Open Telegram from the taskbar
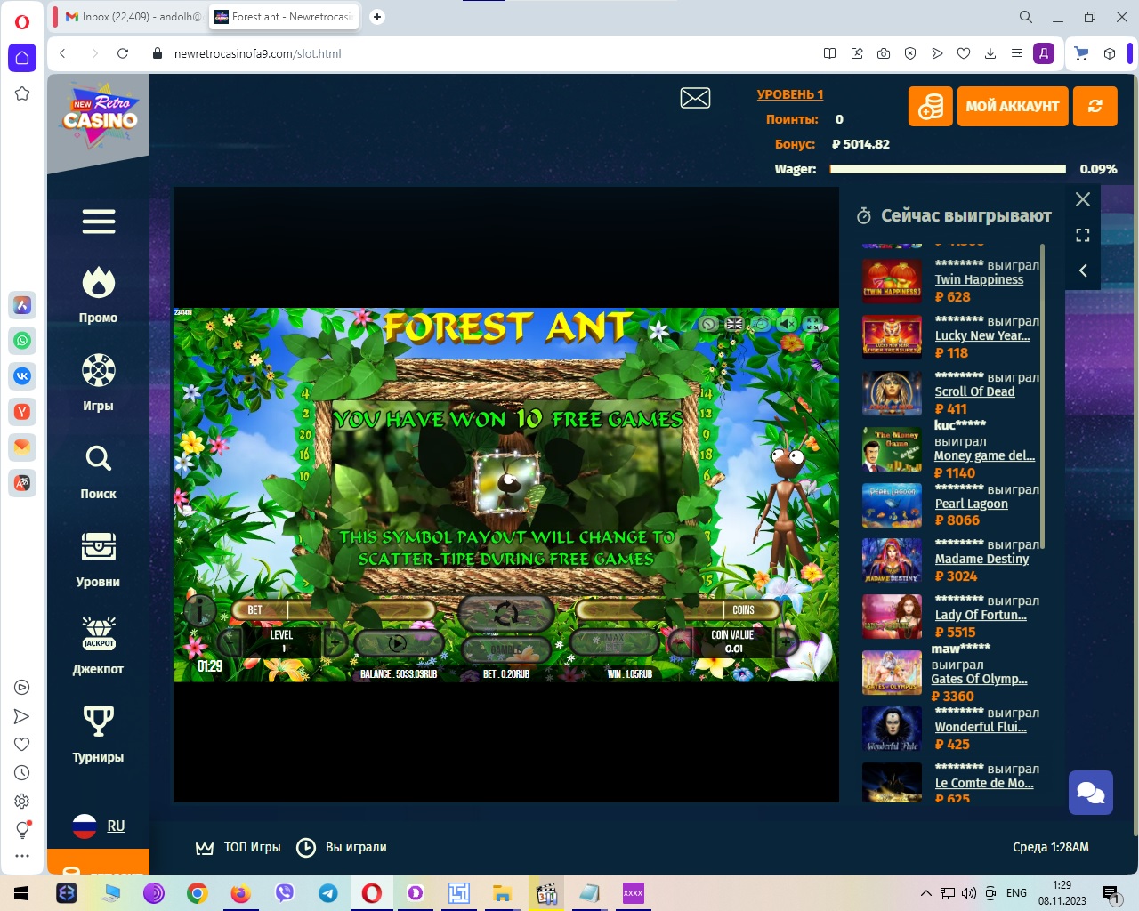1139x911 pixels. [328, 893]
